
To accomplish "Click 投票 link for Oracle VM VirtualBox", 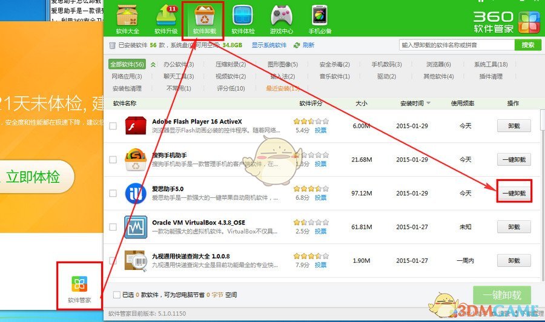I will pyautogui.click(x=320, y=231).
